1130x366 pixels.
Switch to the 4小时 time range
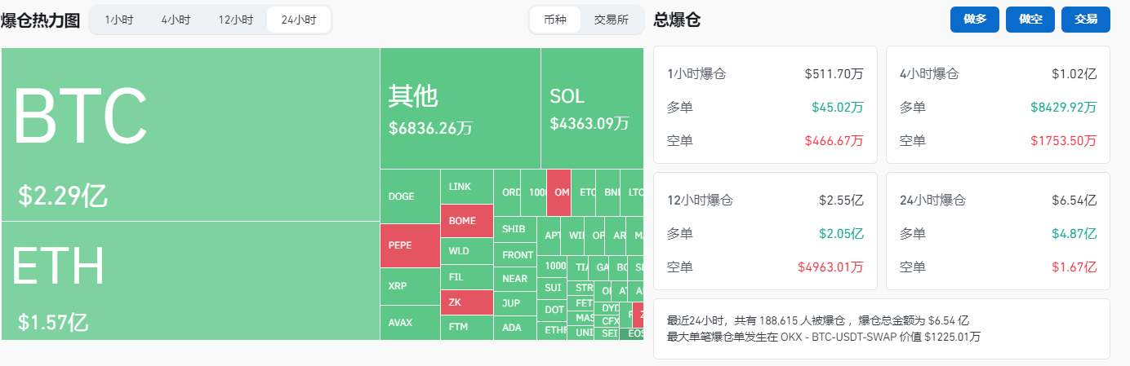(x=176, y=20)
